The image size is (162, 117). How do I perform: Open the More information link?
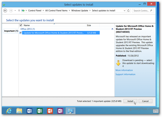(124, 70)
